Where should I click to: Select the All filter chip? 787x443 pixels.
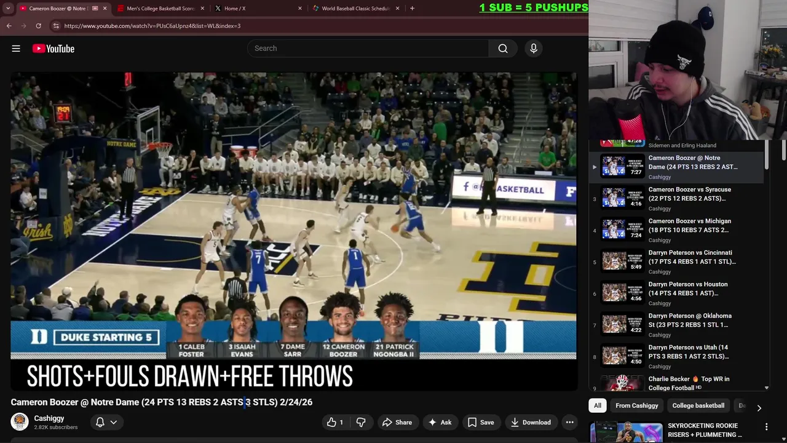pyautogui.click(x=598, y=405)
